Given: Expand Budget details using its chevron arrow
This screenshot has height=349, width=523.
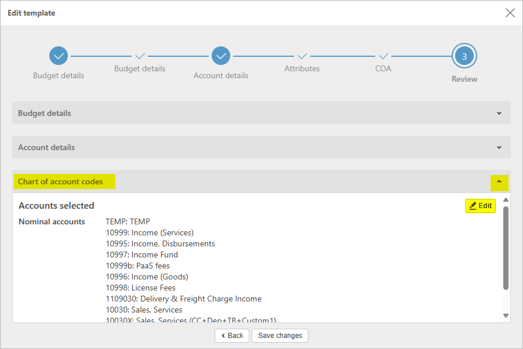Looking at the screenshot, I should (499, 114).
